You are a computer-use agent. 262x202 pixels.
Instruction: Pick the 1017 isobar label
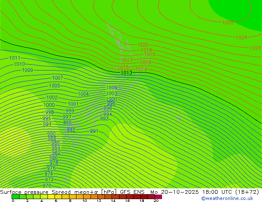point(127,60)
